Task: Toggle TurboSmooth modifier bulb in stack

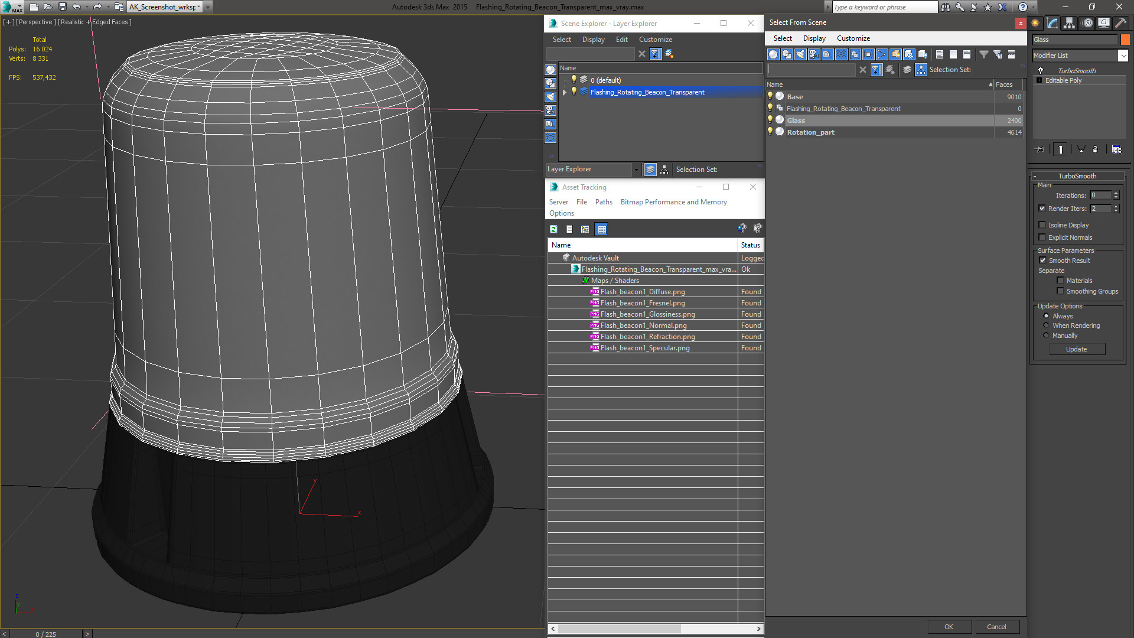Action: pos(1040,71)
